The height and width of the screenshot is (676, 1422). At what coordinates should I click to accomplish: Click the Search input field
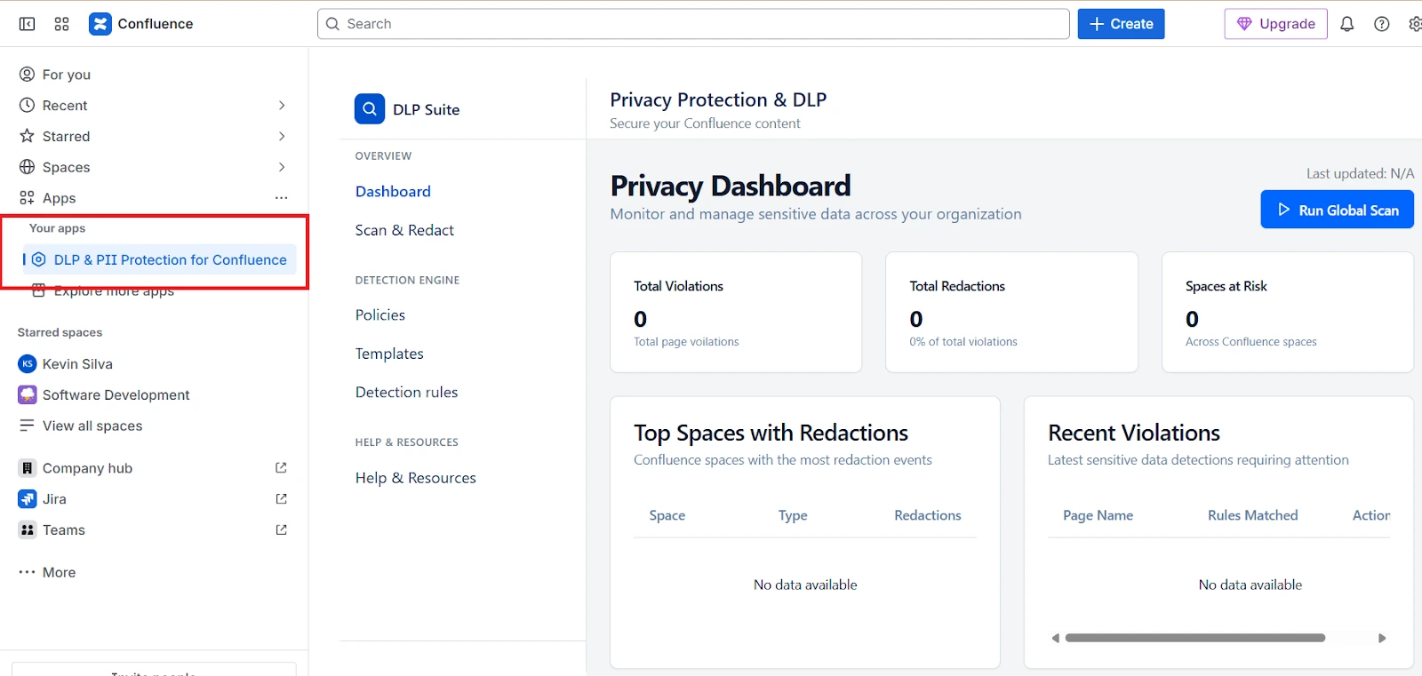[x=693, y=24]
